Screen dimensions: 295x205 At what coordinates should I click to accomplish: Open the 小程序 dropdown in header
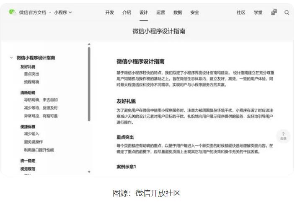63,13
